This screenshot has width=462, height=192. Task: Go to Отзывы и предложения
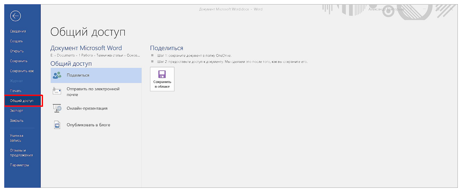pyautogui.click(x=21, y=153)
